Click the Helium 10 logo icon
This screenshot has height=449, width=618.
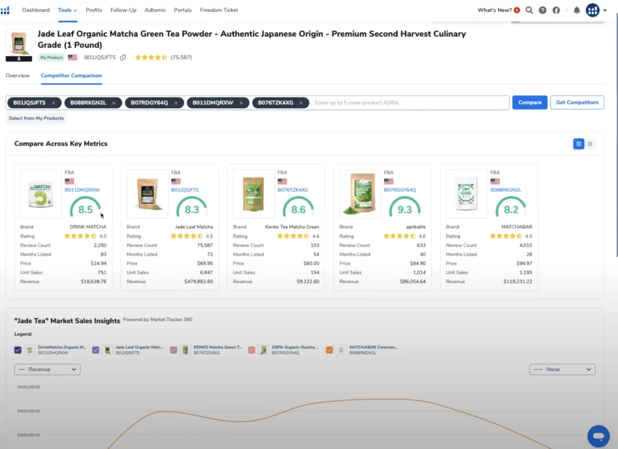tap(7, 10)
